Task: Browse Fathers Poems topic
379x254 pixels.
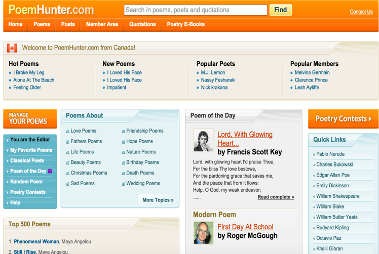Action: pos(86,142)
